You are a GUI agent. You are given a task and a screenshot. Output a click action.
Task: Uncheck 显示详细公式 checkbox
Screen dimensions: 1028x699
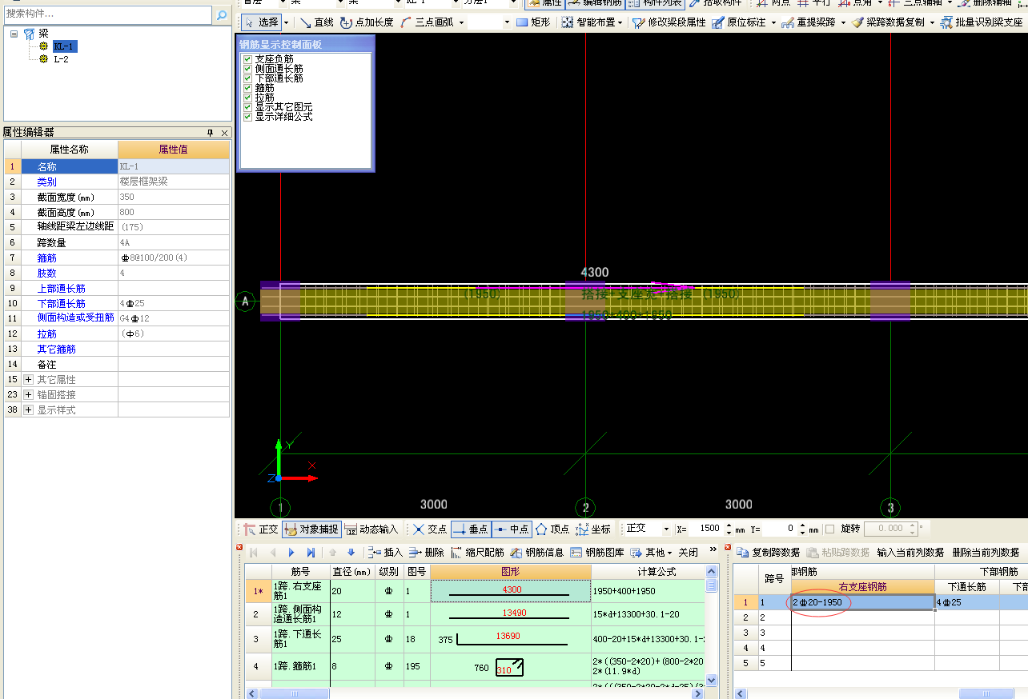pyautogui.click(x=248, y=117)
